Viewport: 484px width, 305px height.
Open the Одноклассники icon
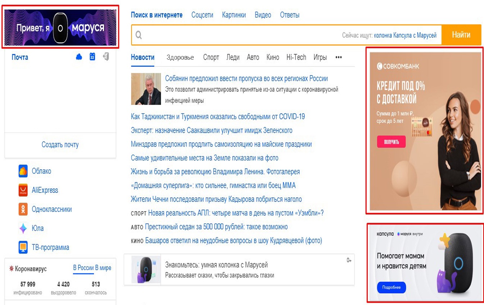click(23, 209)
